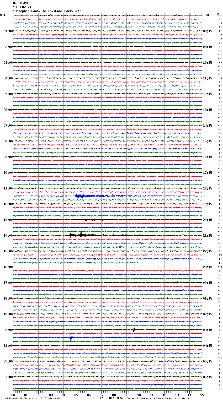Select the MST time label 14:00
Image resolution: width=223 pixels, height=402 pixels.
[8, 236]
